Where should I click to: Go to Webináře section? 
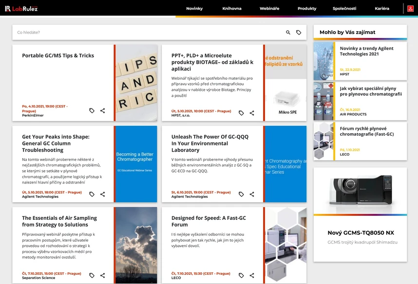coord(269,9)
